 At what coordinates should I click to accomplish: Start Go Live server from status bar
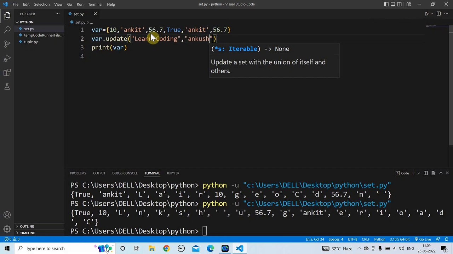[423, 239]
